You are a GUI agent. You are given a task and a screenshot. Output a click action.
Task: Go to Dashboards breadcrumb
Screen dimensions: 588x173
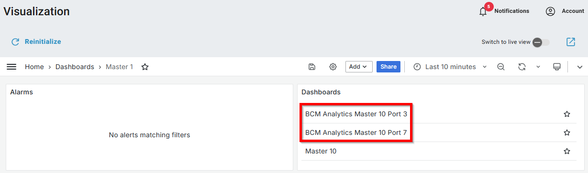pyautogui.click(x=75, y=67)
